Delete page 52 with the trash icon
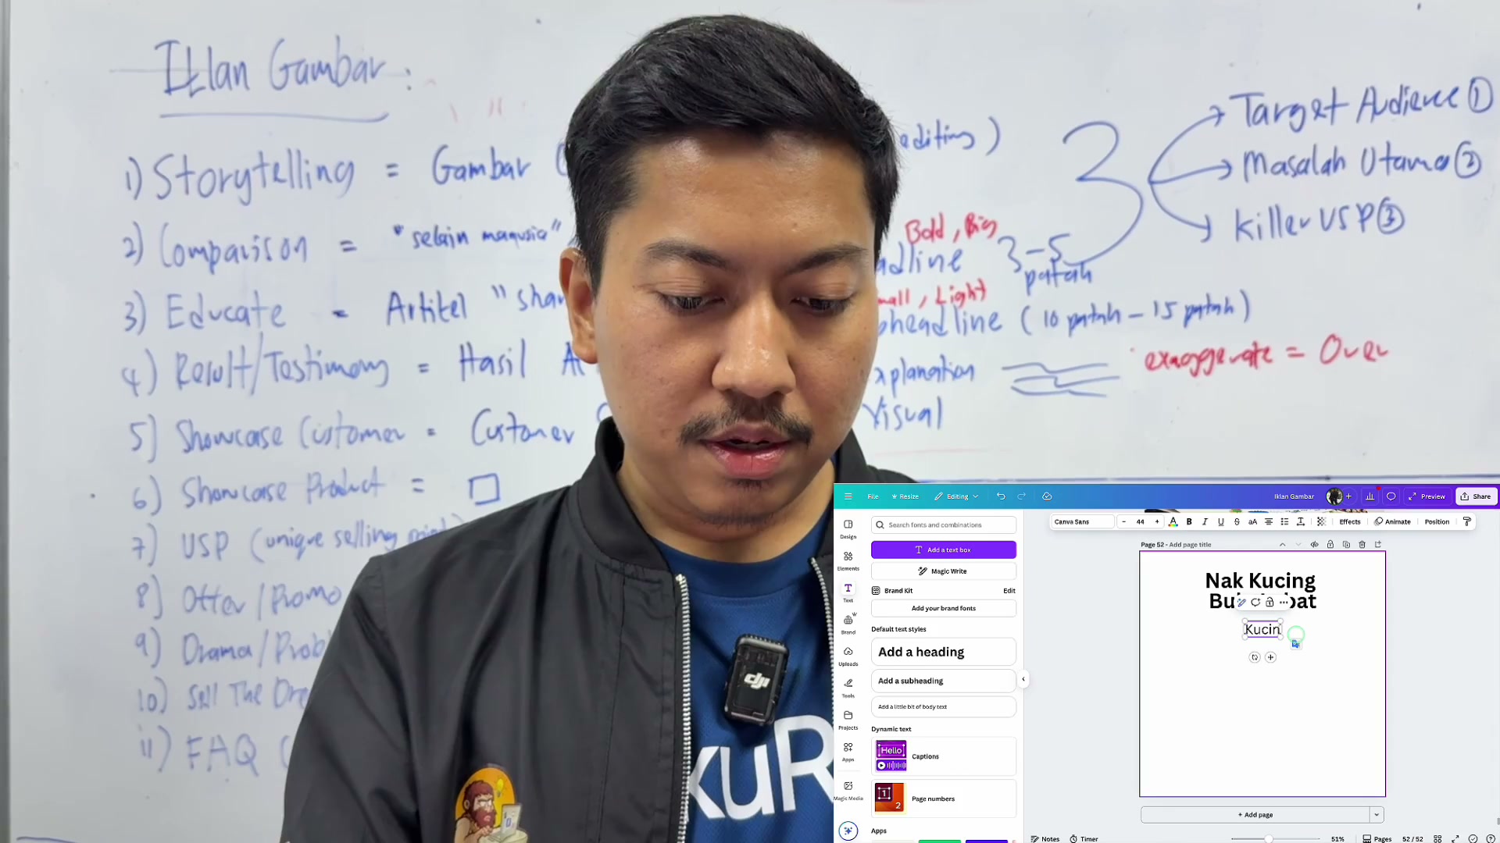This screenshot has height=843, width=1500. [1362, 545]
